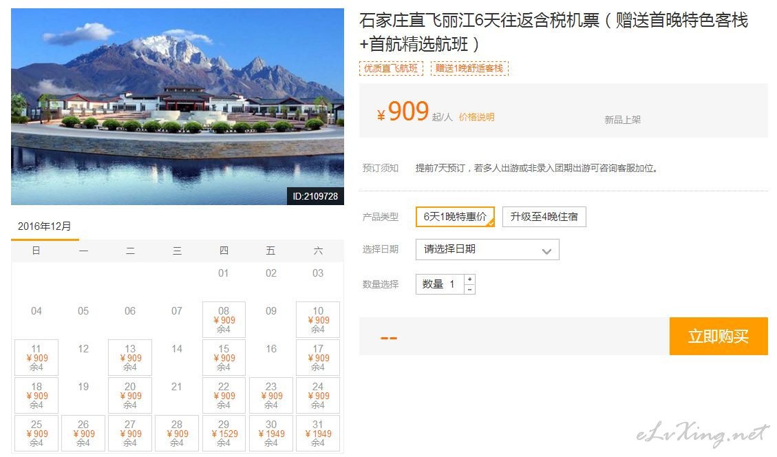Increase quantity with the plus stepper

[469, 279]
